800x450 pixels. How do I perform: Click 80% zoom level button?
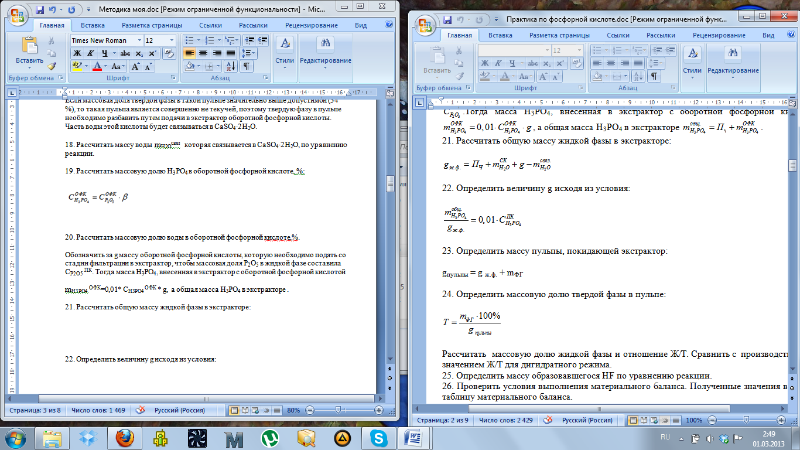[293, 410]
